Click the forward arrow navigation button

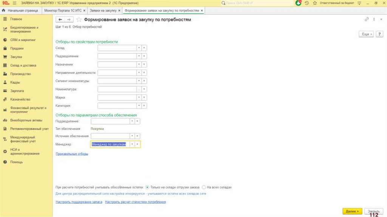pyautogui.click(x=69, y=20)
